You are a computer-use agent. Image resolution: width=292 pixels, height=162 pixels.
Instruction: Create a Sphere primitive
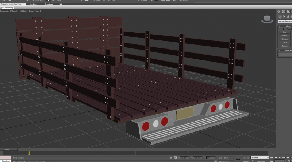[x=285, y=36]
